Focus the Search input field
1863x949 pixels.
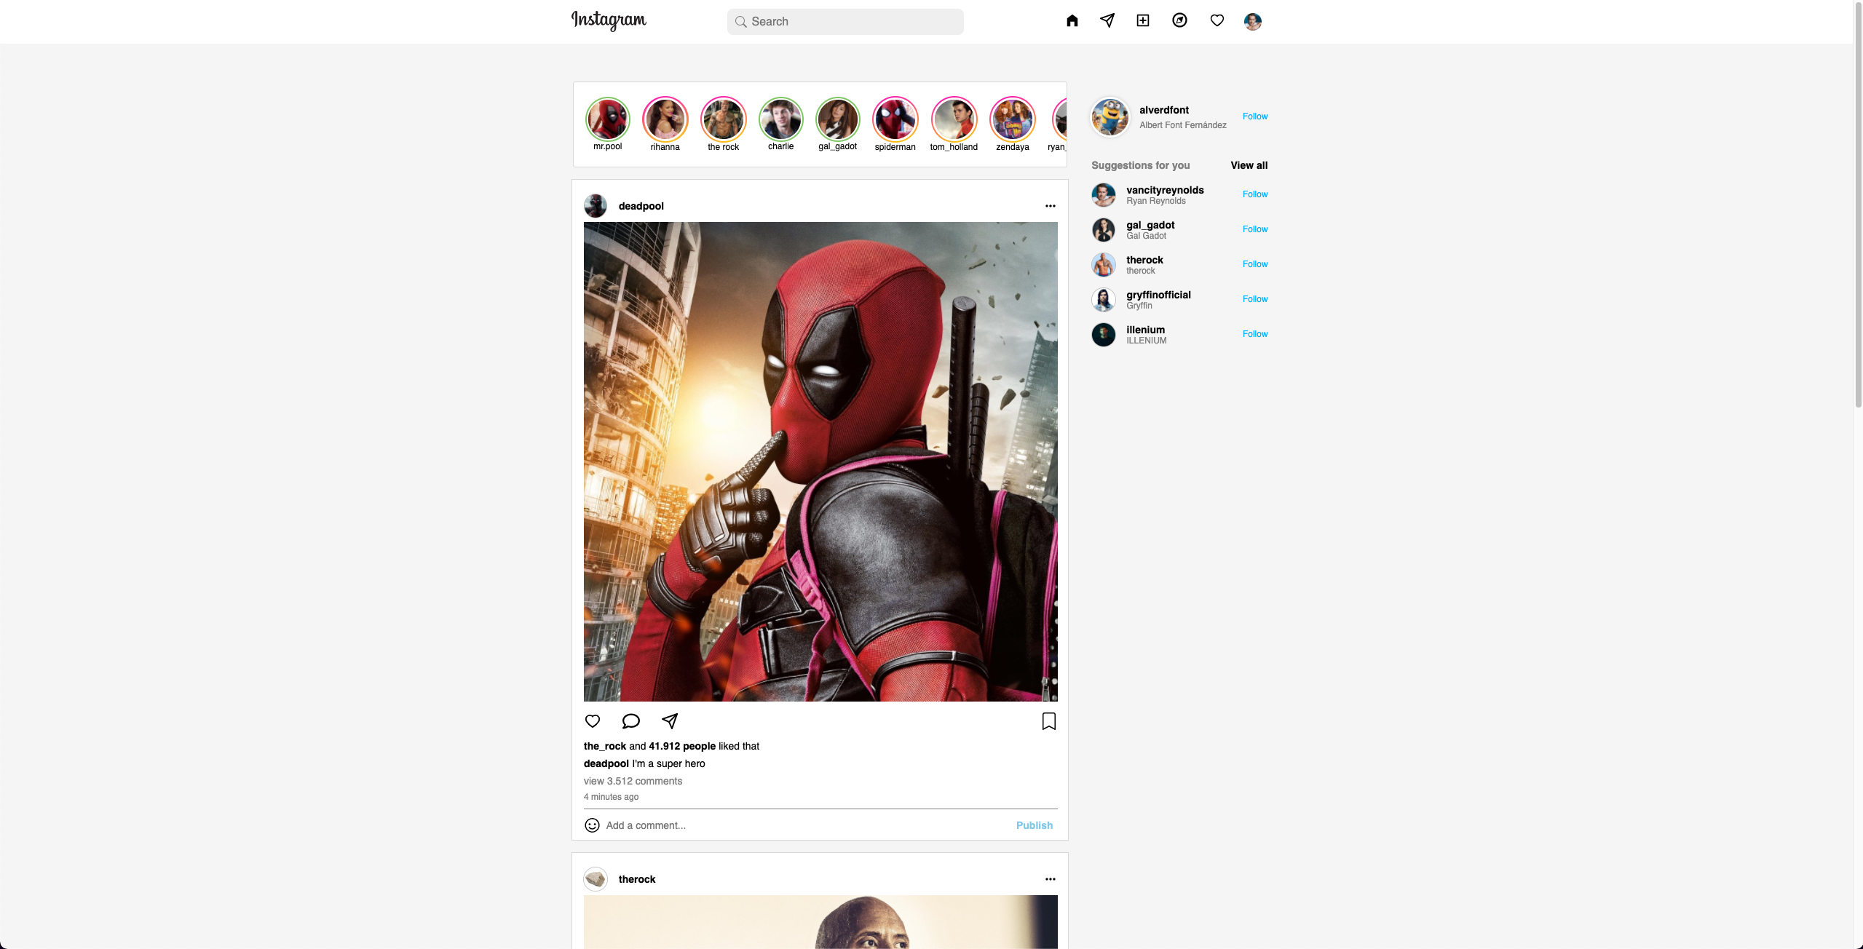pos(845,22)
